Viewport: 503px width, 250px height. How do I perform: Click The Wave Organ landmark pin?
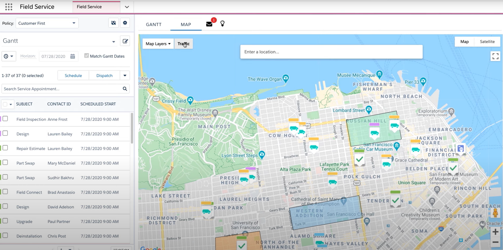click(285, 78)
